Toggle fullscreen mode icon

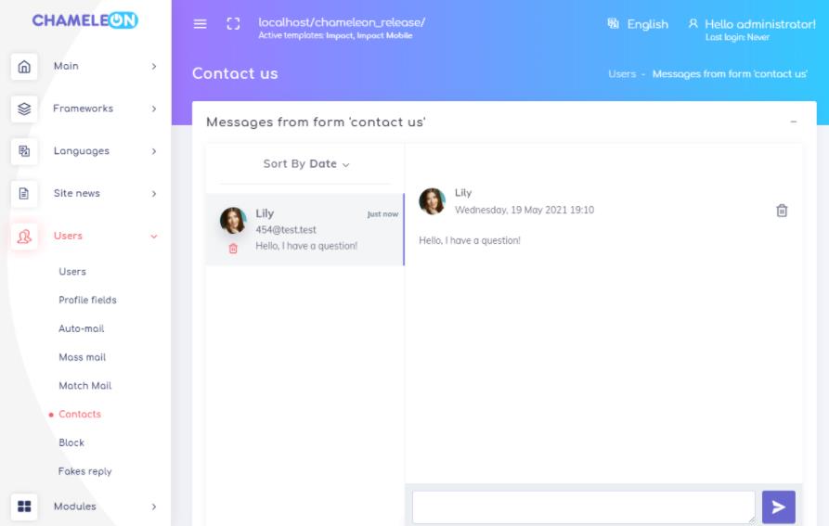233,24
